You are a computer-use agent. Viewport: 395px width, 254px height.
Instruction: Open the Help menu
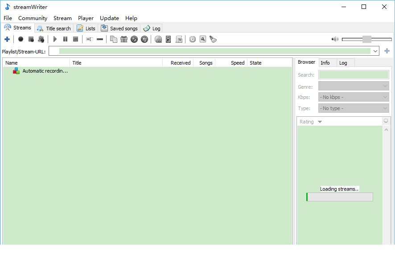click(x=131, y=18)
